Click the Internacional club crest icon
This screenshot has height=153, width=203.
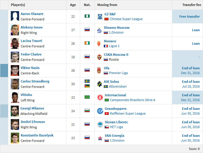[x=100, y=97]
